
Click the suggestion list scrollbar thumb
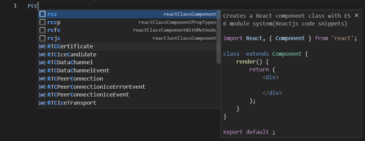[218, 37]
